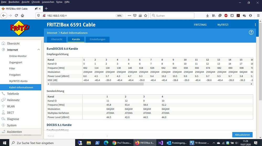Image resolution: width=262 pixels, height=146 pixels.
Task: Open File Explorer from taskbar
Action: pyautogui.click(x=89, y=143)
